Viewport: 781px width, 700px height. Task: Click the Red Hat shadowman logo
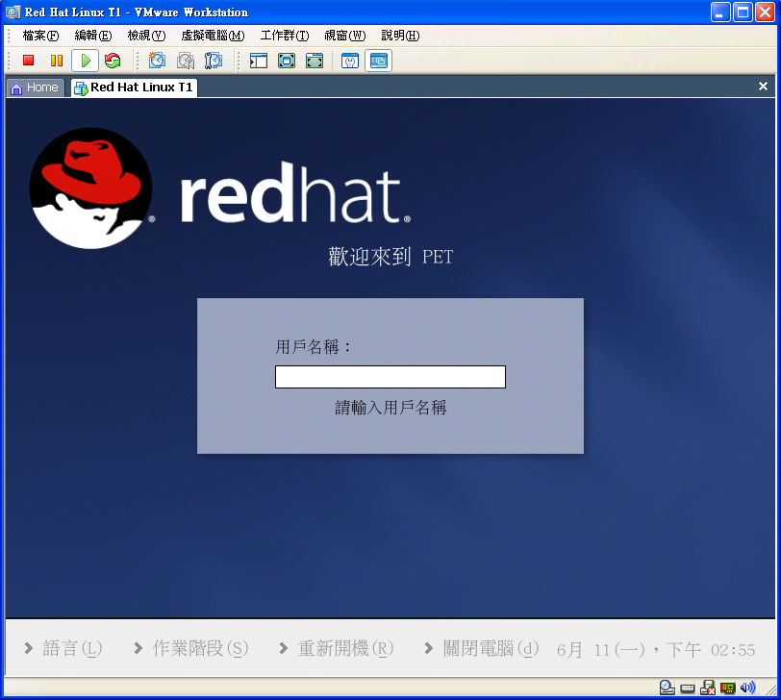pyautogui.click(x=90, y=188)
